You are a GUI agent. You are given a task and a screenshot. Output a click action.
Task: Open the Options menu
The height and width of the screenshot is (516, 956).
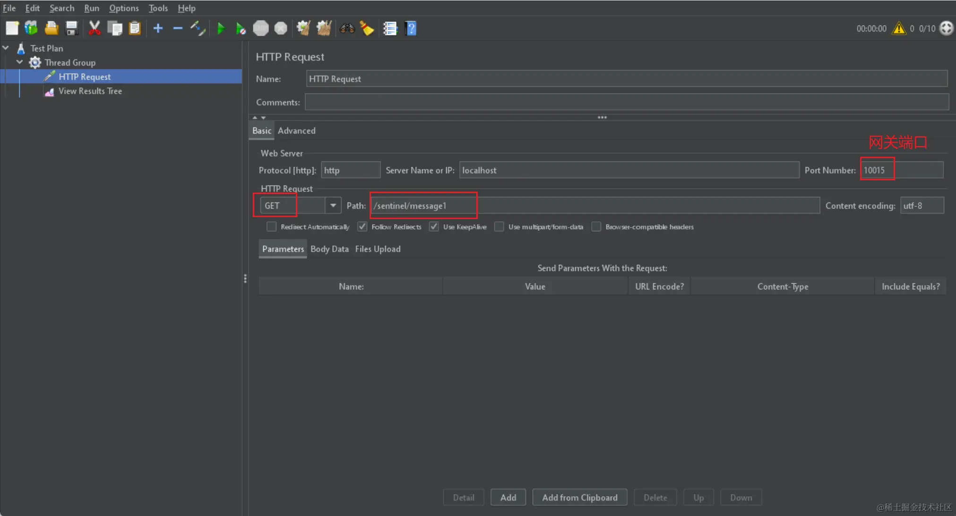click(x=124, y=8)
